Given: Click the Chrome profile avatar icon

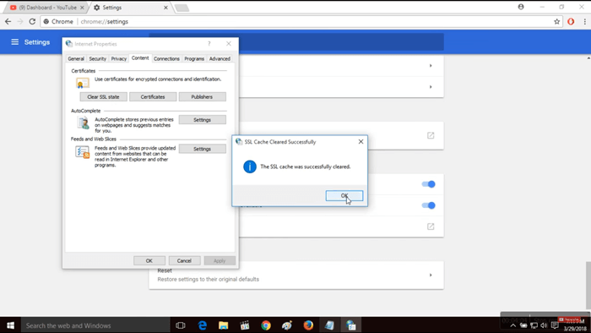Looking at the screenshot, I should 521,7.
